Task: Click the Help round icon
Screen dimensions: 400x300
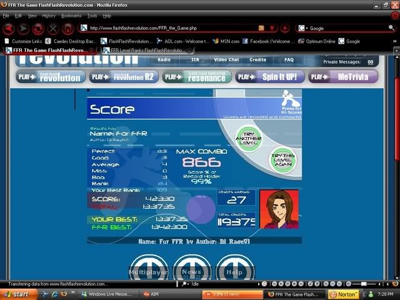Action: tap(234, 270)
